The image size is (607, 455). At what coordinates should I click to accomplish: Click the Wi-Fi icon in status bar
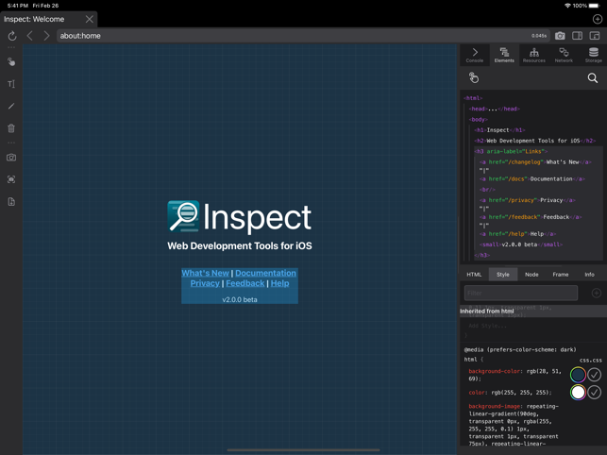568,6
